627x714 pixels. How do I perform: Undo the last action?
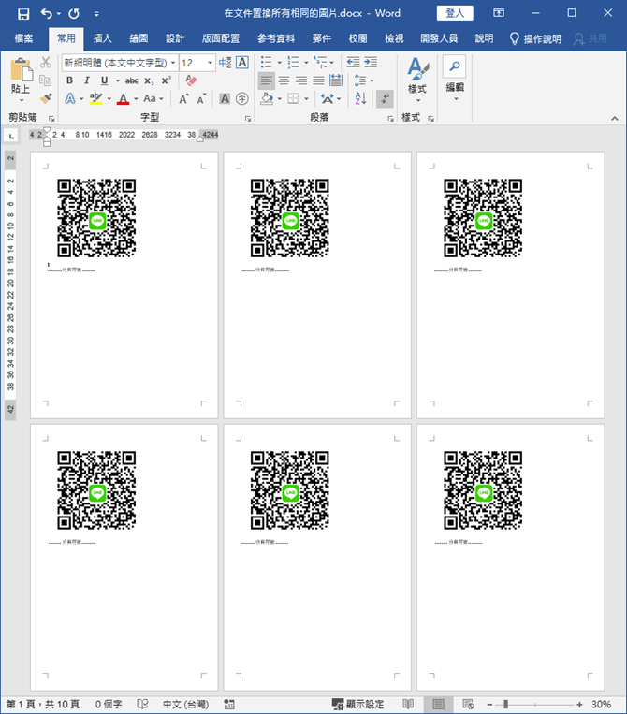click(46, 14)
